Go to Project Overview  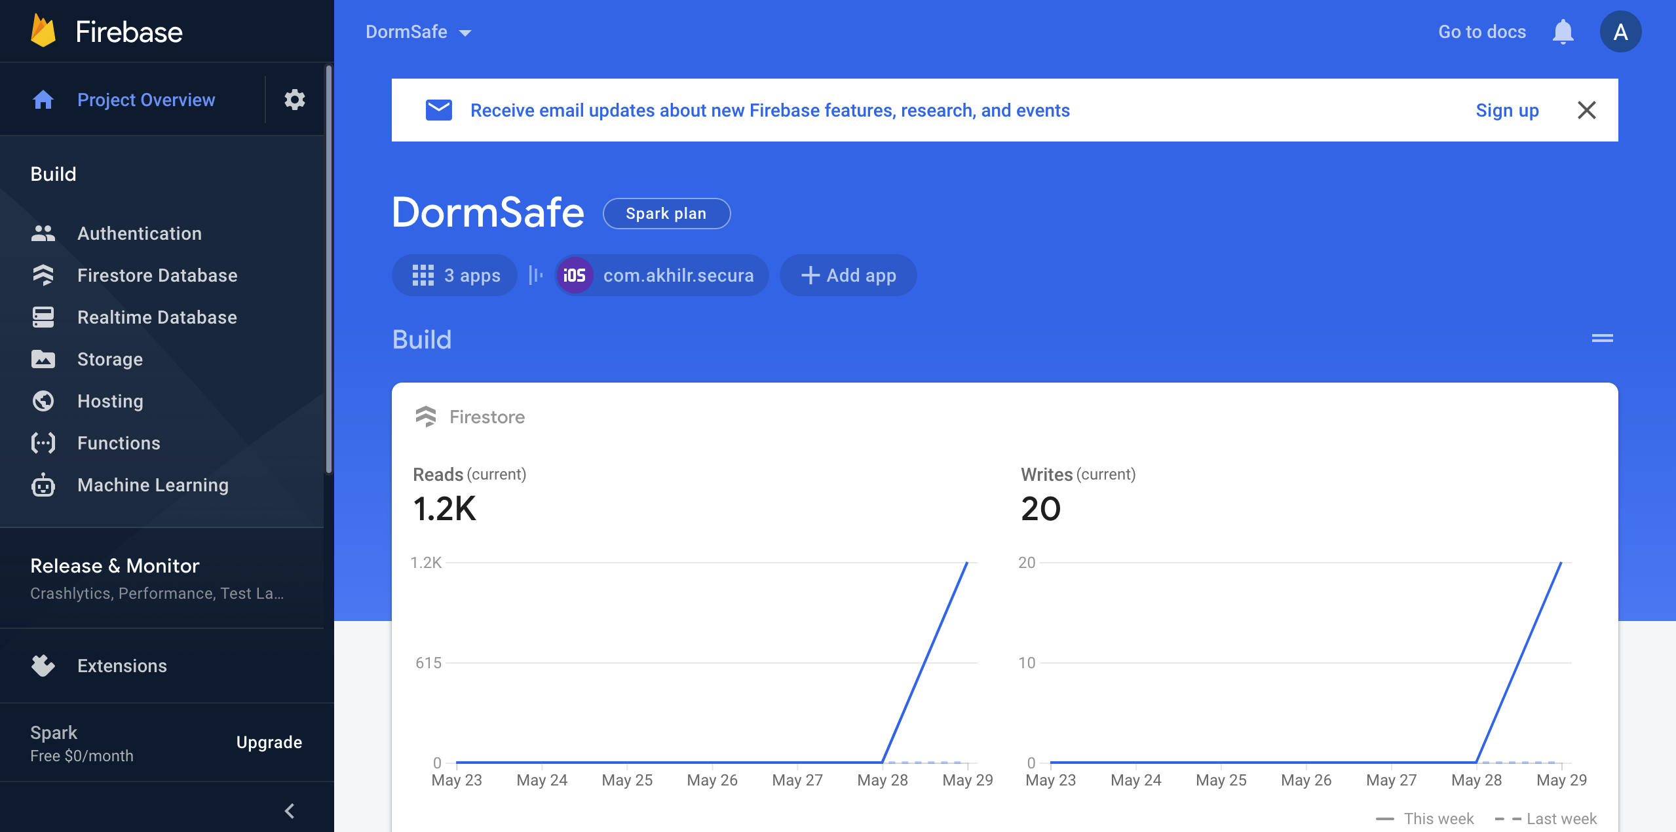[x=145, y=100]
